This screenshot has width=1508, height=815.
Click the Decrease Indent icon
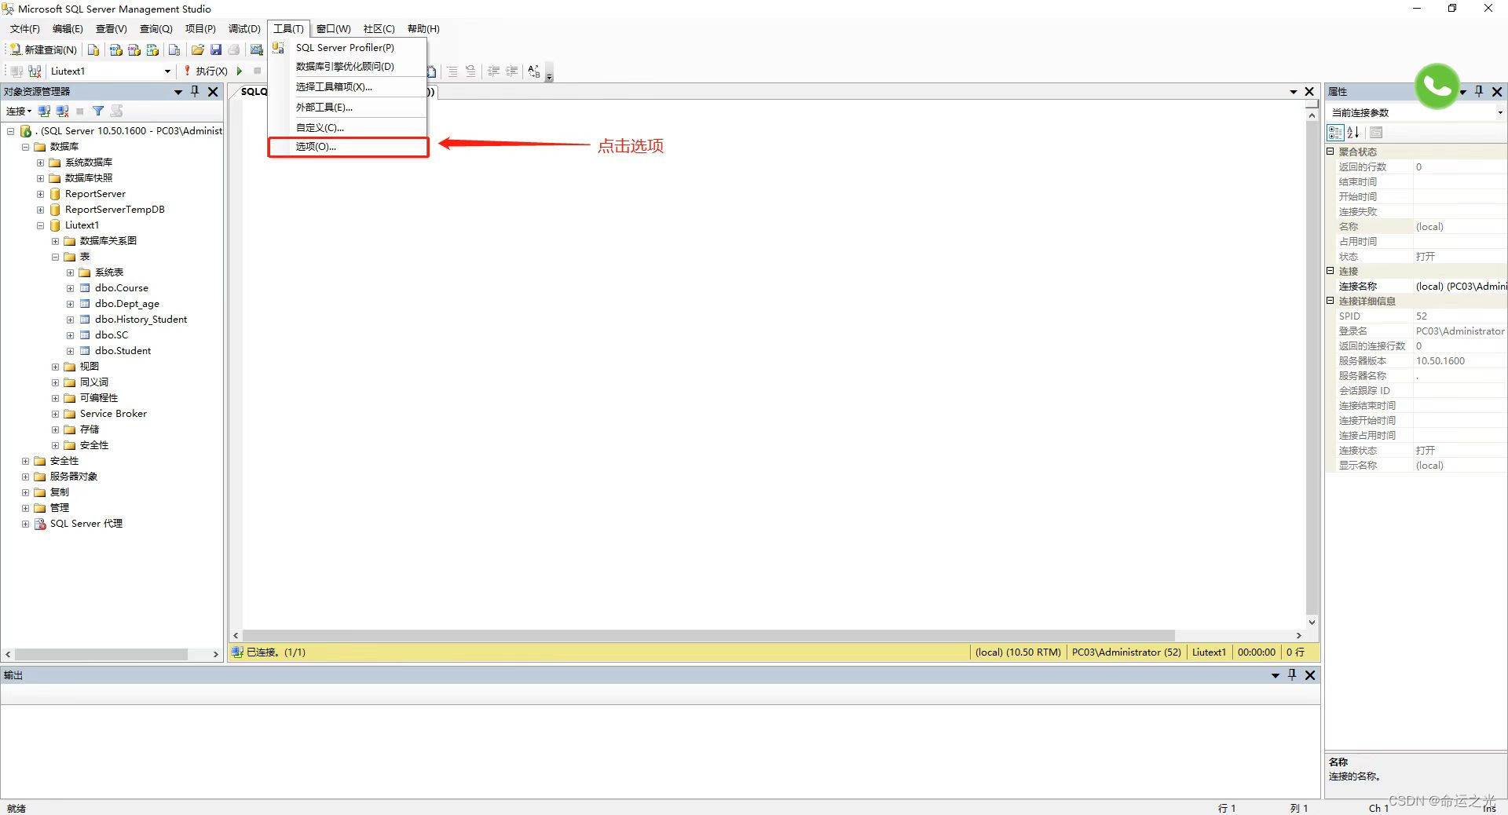pyautogui.click(x=493, y=71)
